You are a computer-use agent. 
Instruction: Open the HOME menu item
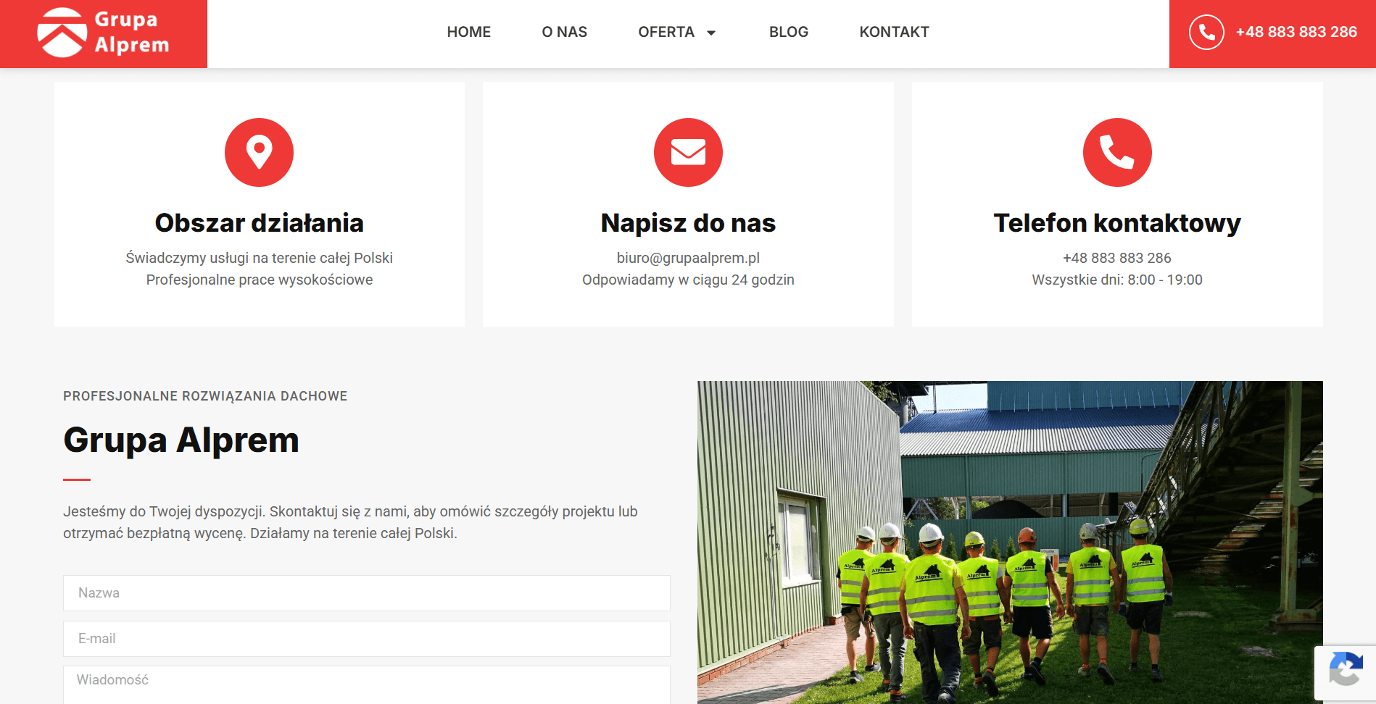pyautogui.click(x=469, y=32)
